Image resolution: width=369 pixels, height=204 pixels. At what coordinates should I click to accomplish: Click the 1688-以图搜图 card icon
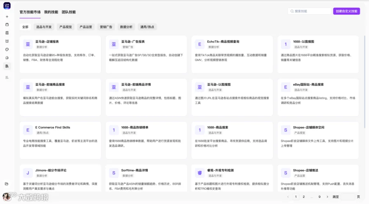(x=285, y=44)
